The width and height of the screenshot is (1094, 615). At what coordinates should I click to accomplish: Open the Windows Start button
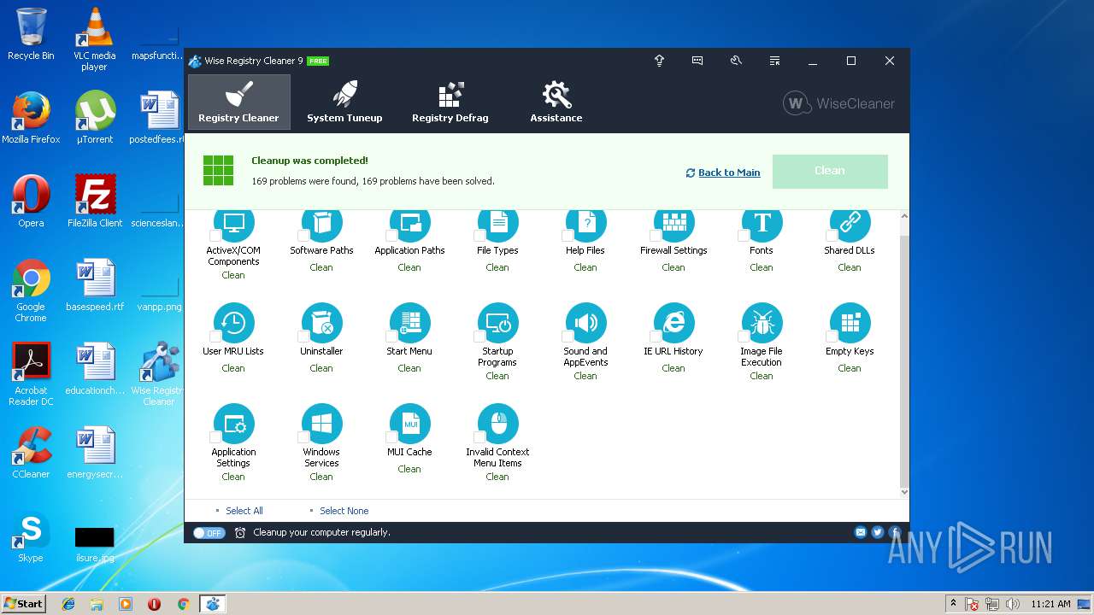point(23,603)
